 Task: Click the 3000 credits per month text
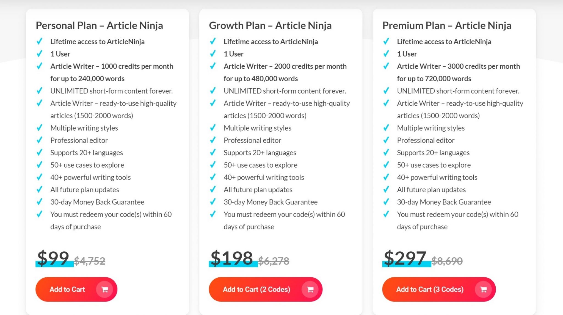coord(484,66)
